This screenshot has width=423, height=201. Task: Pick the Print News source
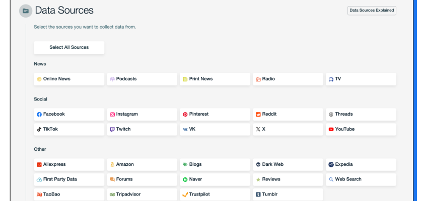(215, 79)
